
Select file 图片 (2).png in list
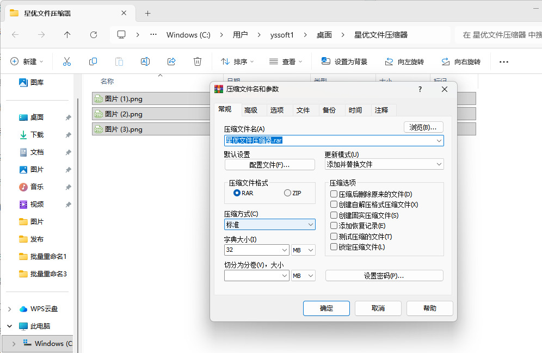[151, 114]
